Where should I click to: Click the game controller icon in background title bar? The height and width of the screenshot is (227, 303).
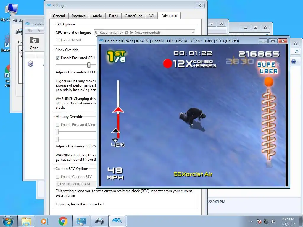coord(15,20)
